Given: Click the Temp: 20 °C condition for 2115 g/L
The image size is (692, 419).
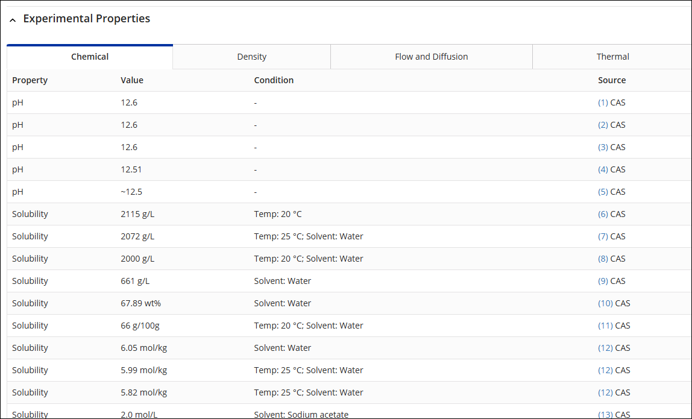Looking at the screenshot, I should [278, 214].
